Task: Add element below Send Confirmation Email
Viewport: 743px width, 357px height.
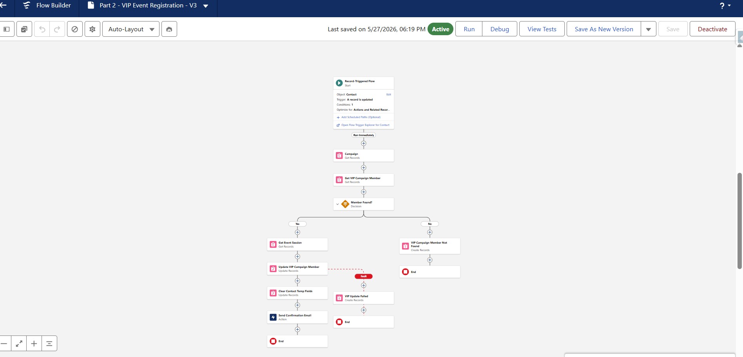Action: point(297,330)
